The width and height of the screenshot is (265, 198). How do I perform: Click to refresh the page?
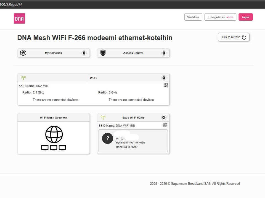[x=233, y=37]
